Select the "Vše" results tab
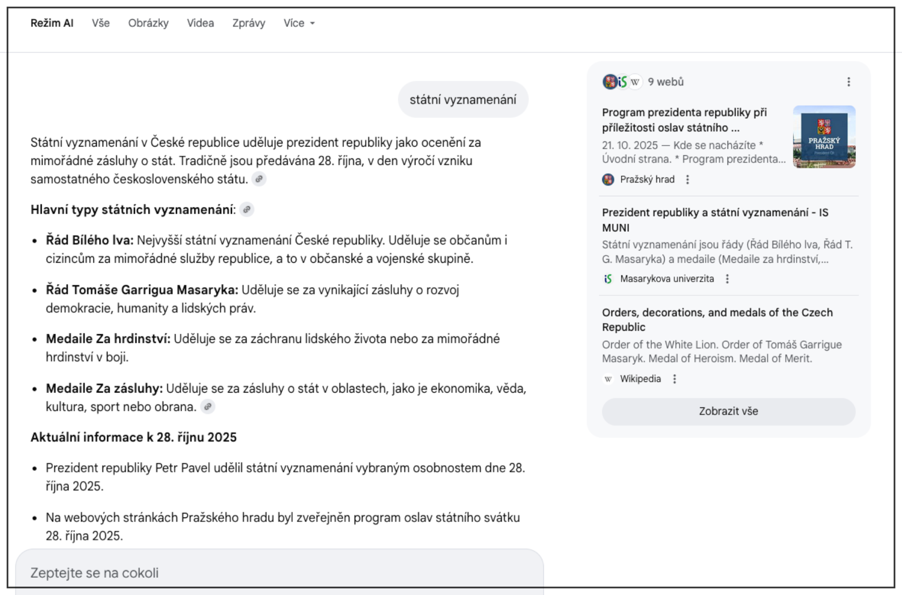The image size is (902, 595). (101, 23)
